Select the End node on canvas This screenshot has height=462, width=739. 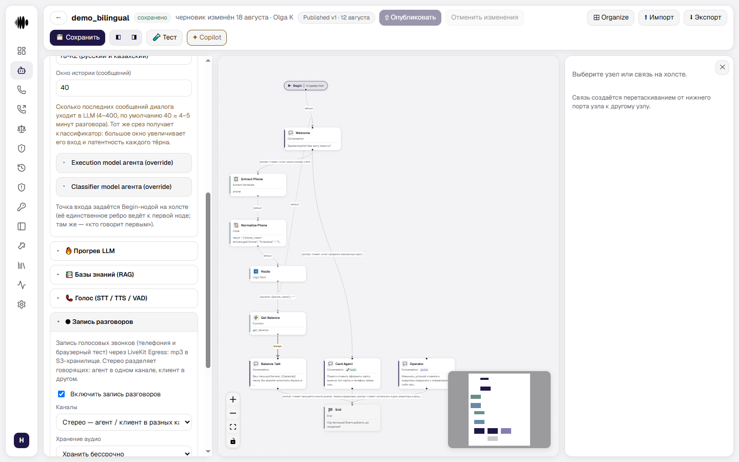point(352,418)
